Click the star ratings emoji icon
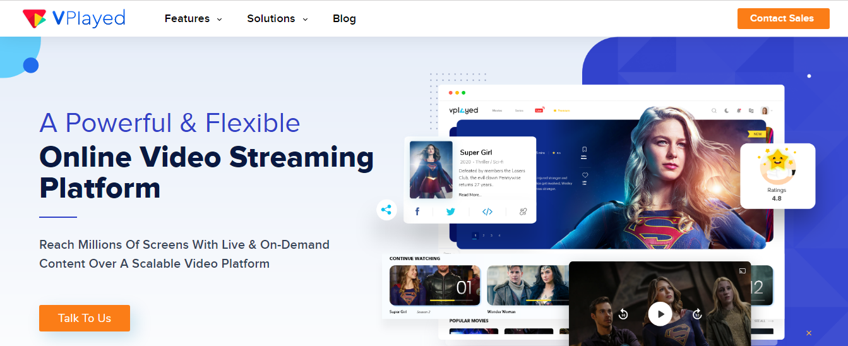 [777, 166]
